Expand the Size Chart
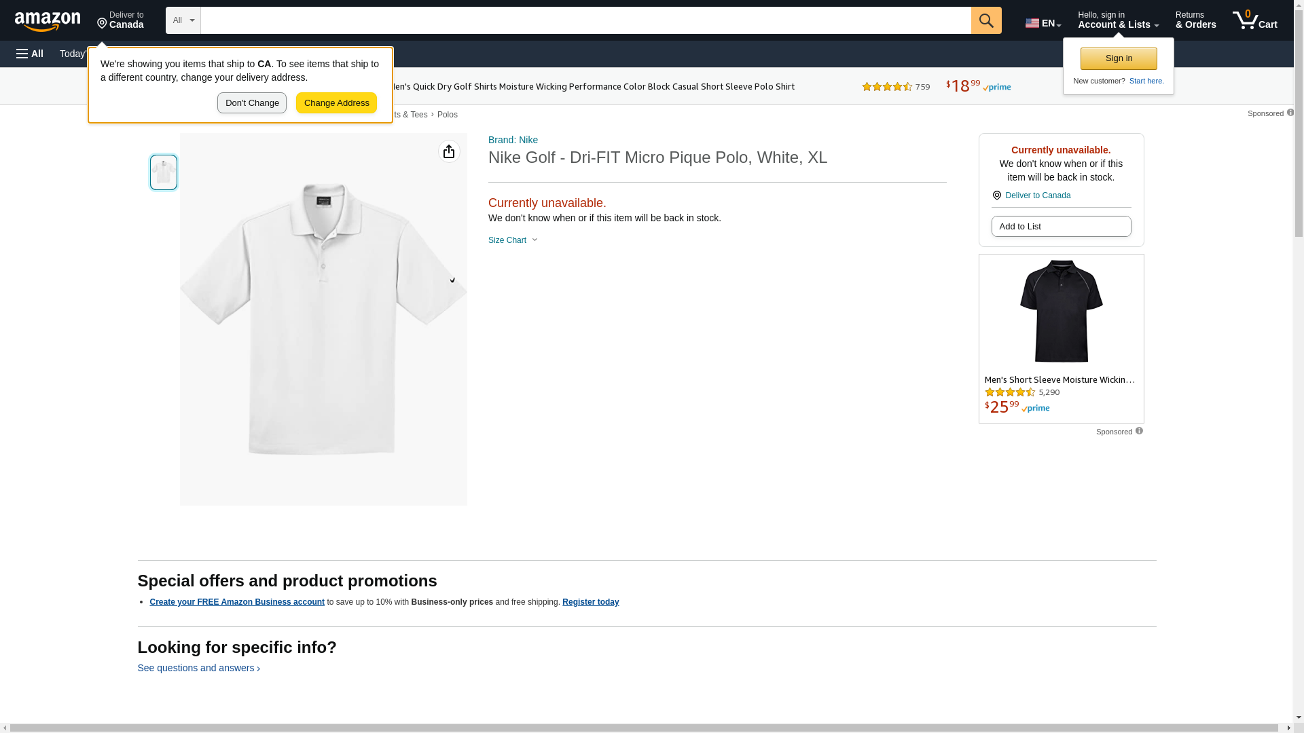 coord(513,240)
